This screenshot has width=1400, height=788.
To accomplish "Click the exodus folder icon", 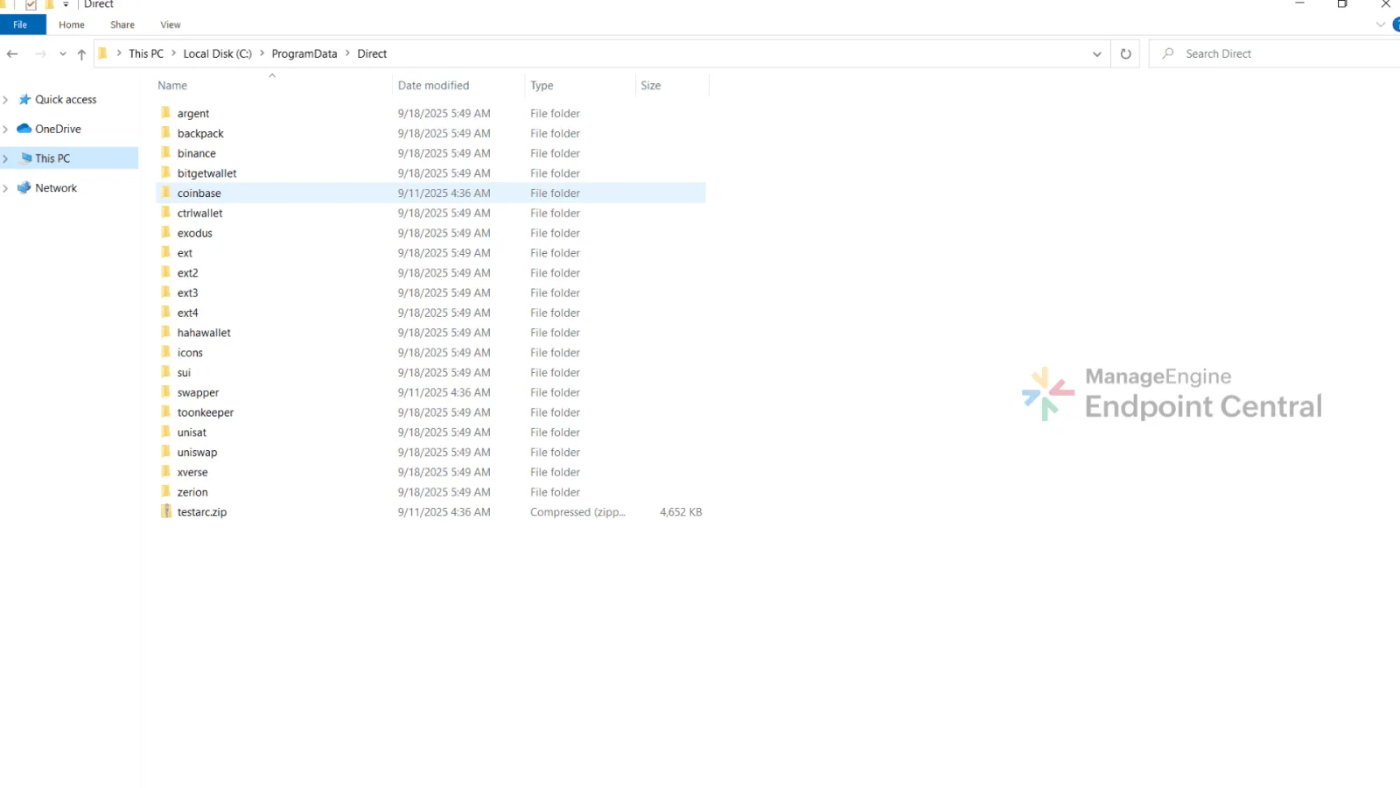I will coord(165,233).
